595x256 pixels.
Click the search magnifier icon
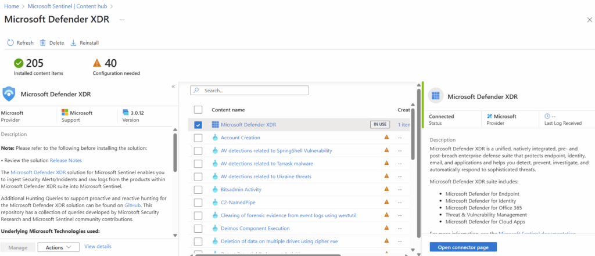(196, 91)
